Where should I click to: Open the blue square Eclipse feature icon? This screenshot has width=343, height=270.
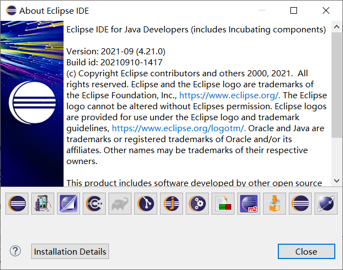[x=68, y=204]
